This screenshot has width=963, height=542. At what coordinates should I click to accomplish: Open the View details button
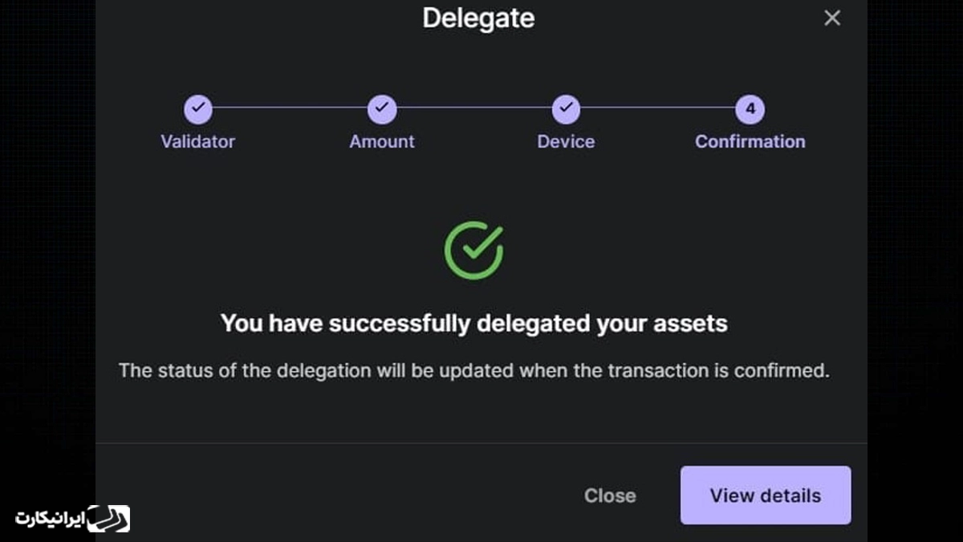(x=766, y=495)
